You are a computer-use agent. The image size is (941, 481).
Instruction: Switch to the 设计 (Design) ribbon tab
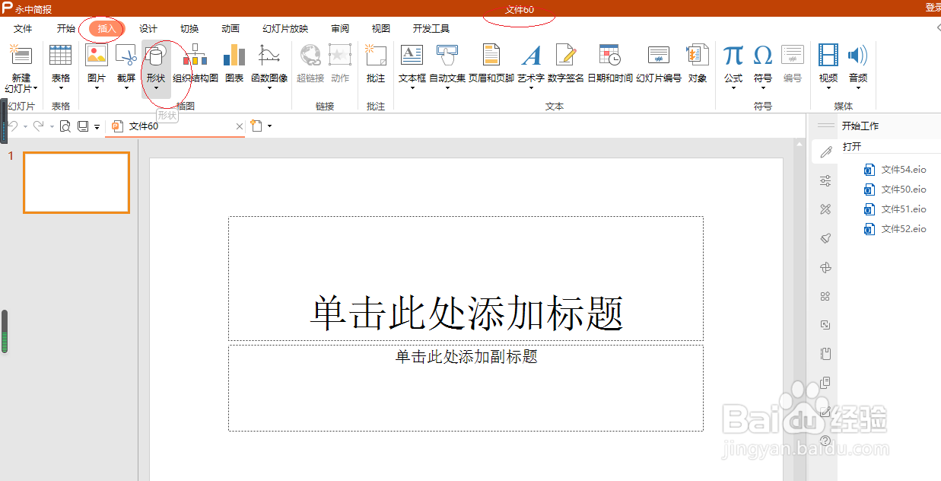(148, 28)
